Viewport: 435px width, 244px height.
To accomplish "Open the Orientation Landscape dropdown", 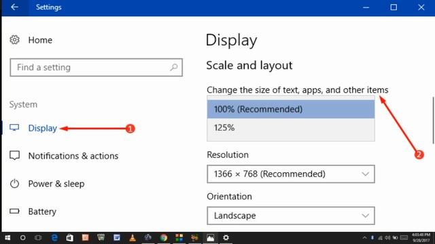I will (x=291, y=216).
